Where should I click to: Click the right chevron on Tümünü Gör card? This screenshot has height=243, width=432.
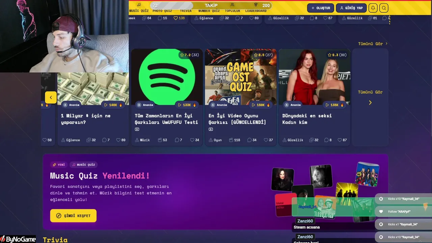[370, 103]
